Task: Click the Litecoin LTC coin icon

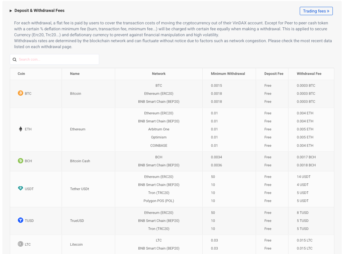Action: coord(21,244)
